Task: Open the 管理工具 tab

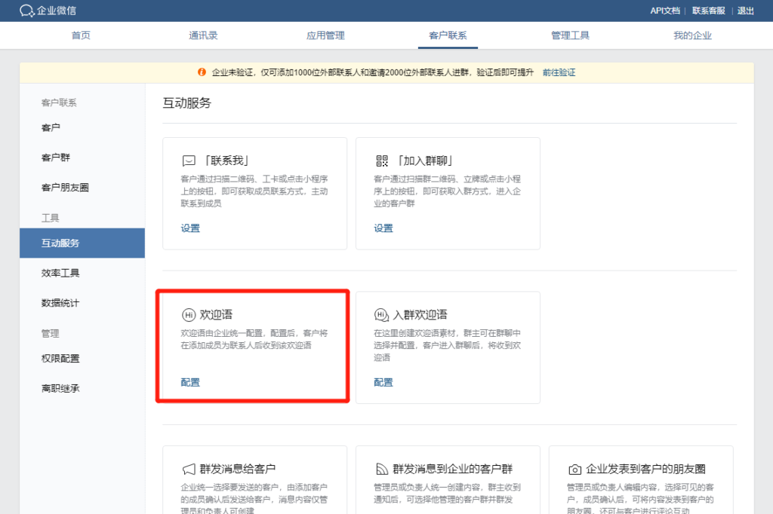Action: click(570, 35)
